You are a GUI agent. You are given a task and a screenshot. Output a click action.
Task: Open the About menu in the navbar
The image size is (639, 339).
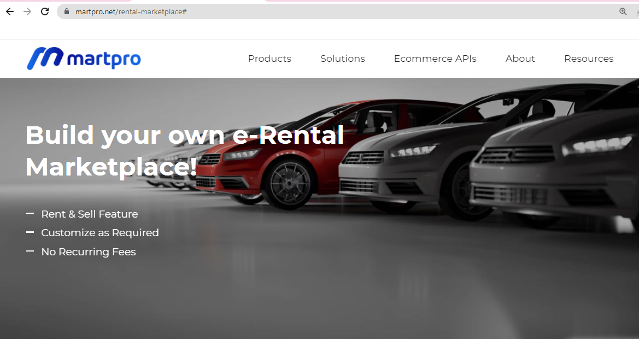pos(520,59)
